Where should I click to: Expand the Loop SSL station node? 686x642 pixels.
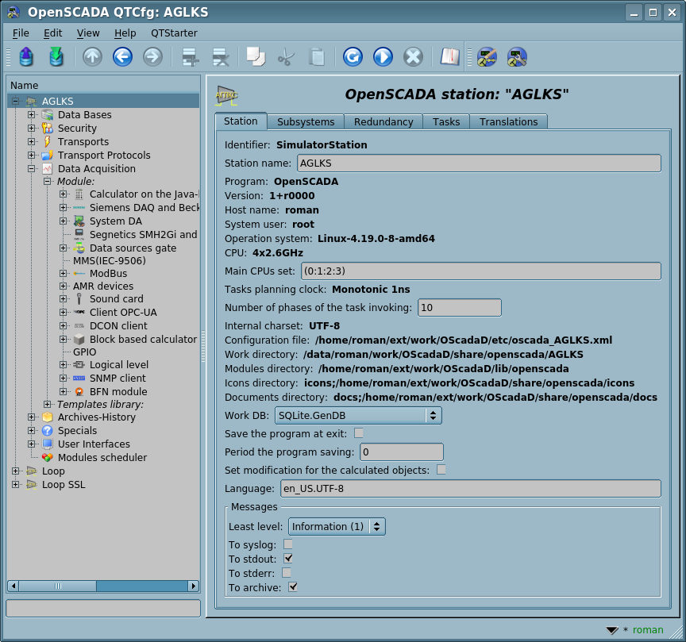point(15,485)
